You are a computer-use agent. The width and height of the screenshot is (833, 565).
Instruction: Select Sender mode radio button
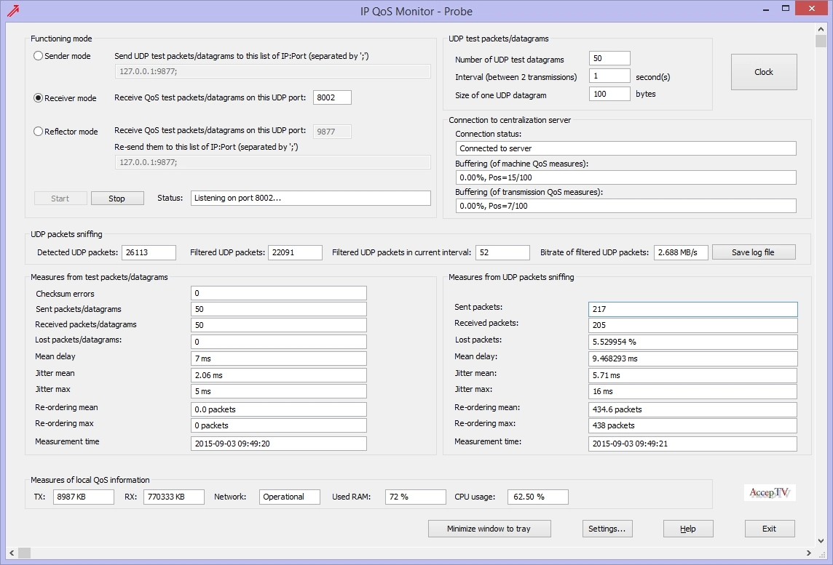[39, 56]
